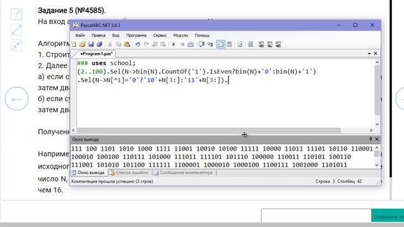The width and height of the screenshot is (404, 227).
Task: Cut the selection with the scissors icon
Action: click(x=110, y=44)
